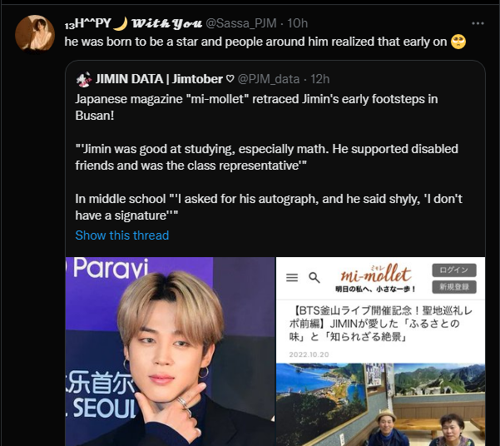
Task: Click the 10h timestamp of the tweet
Action: coord(297,23)
